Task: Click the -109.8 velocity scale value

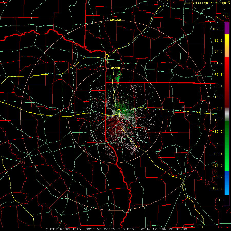Action: coord(216,188)
